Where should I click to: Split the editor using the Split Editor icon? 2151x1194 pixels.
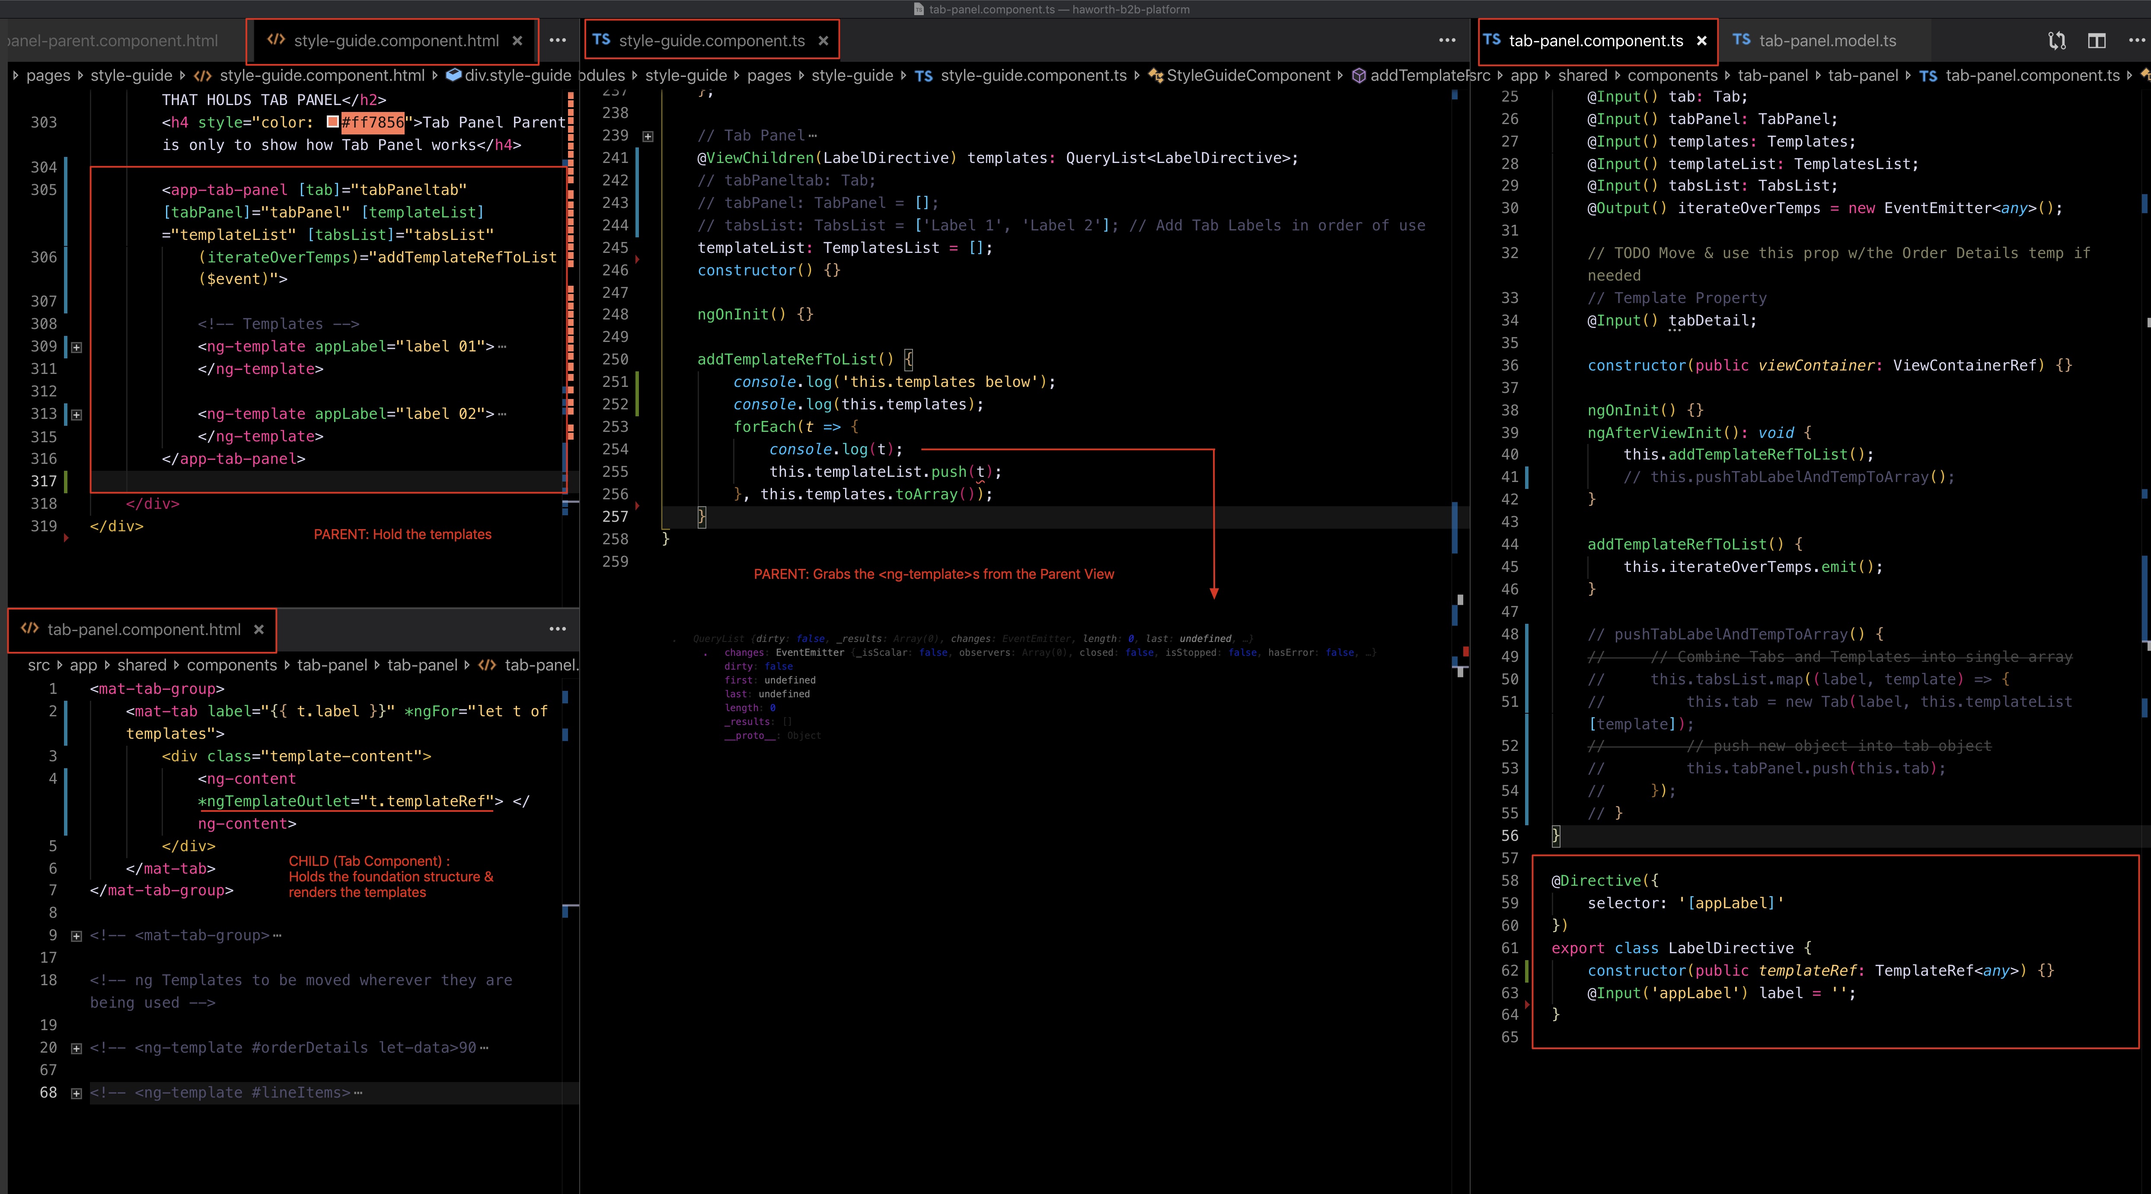pos(2098,40)
